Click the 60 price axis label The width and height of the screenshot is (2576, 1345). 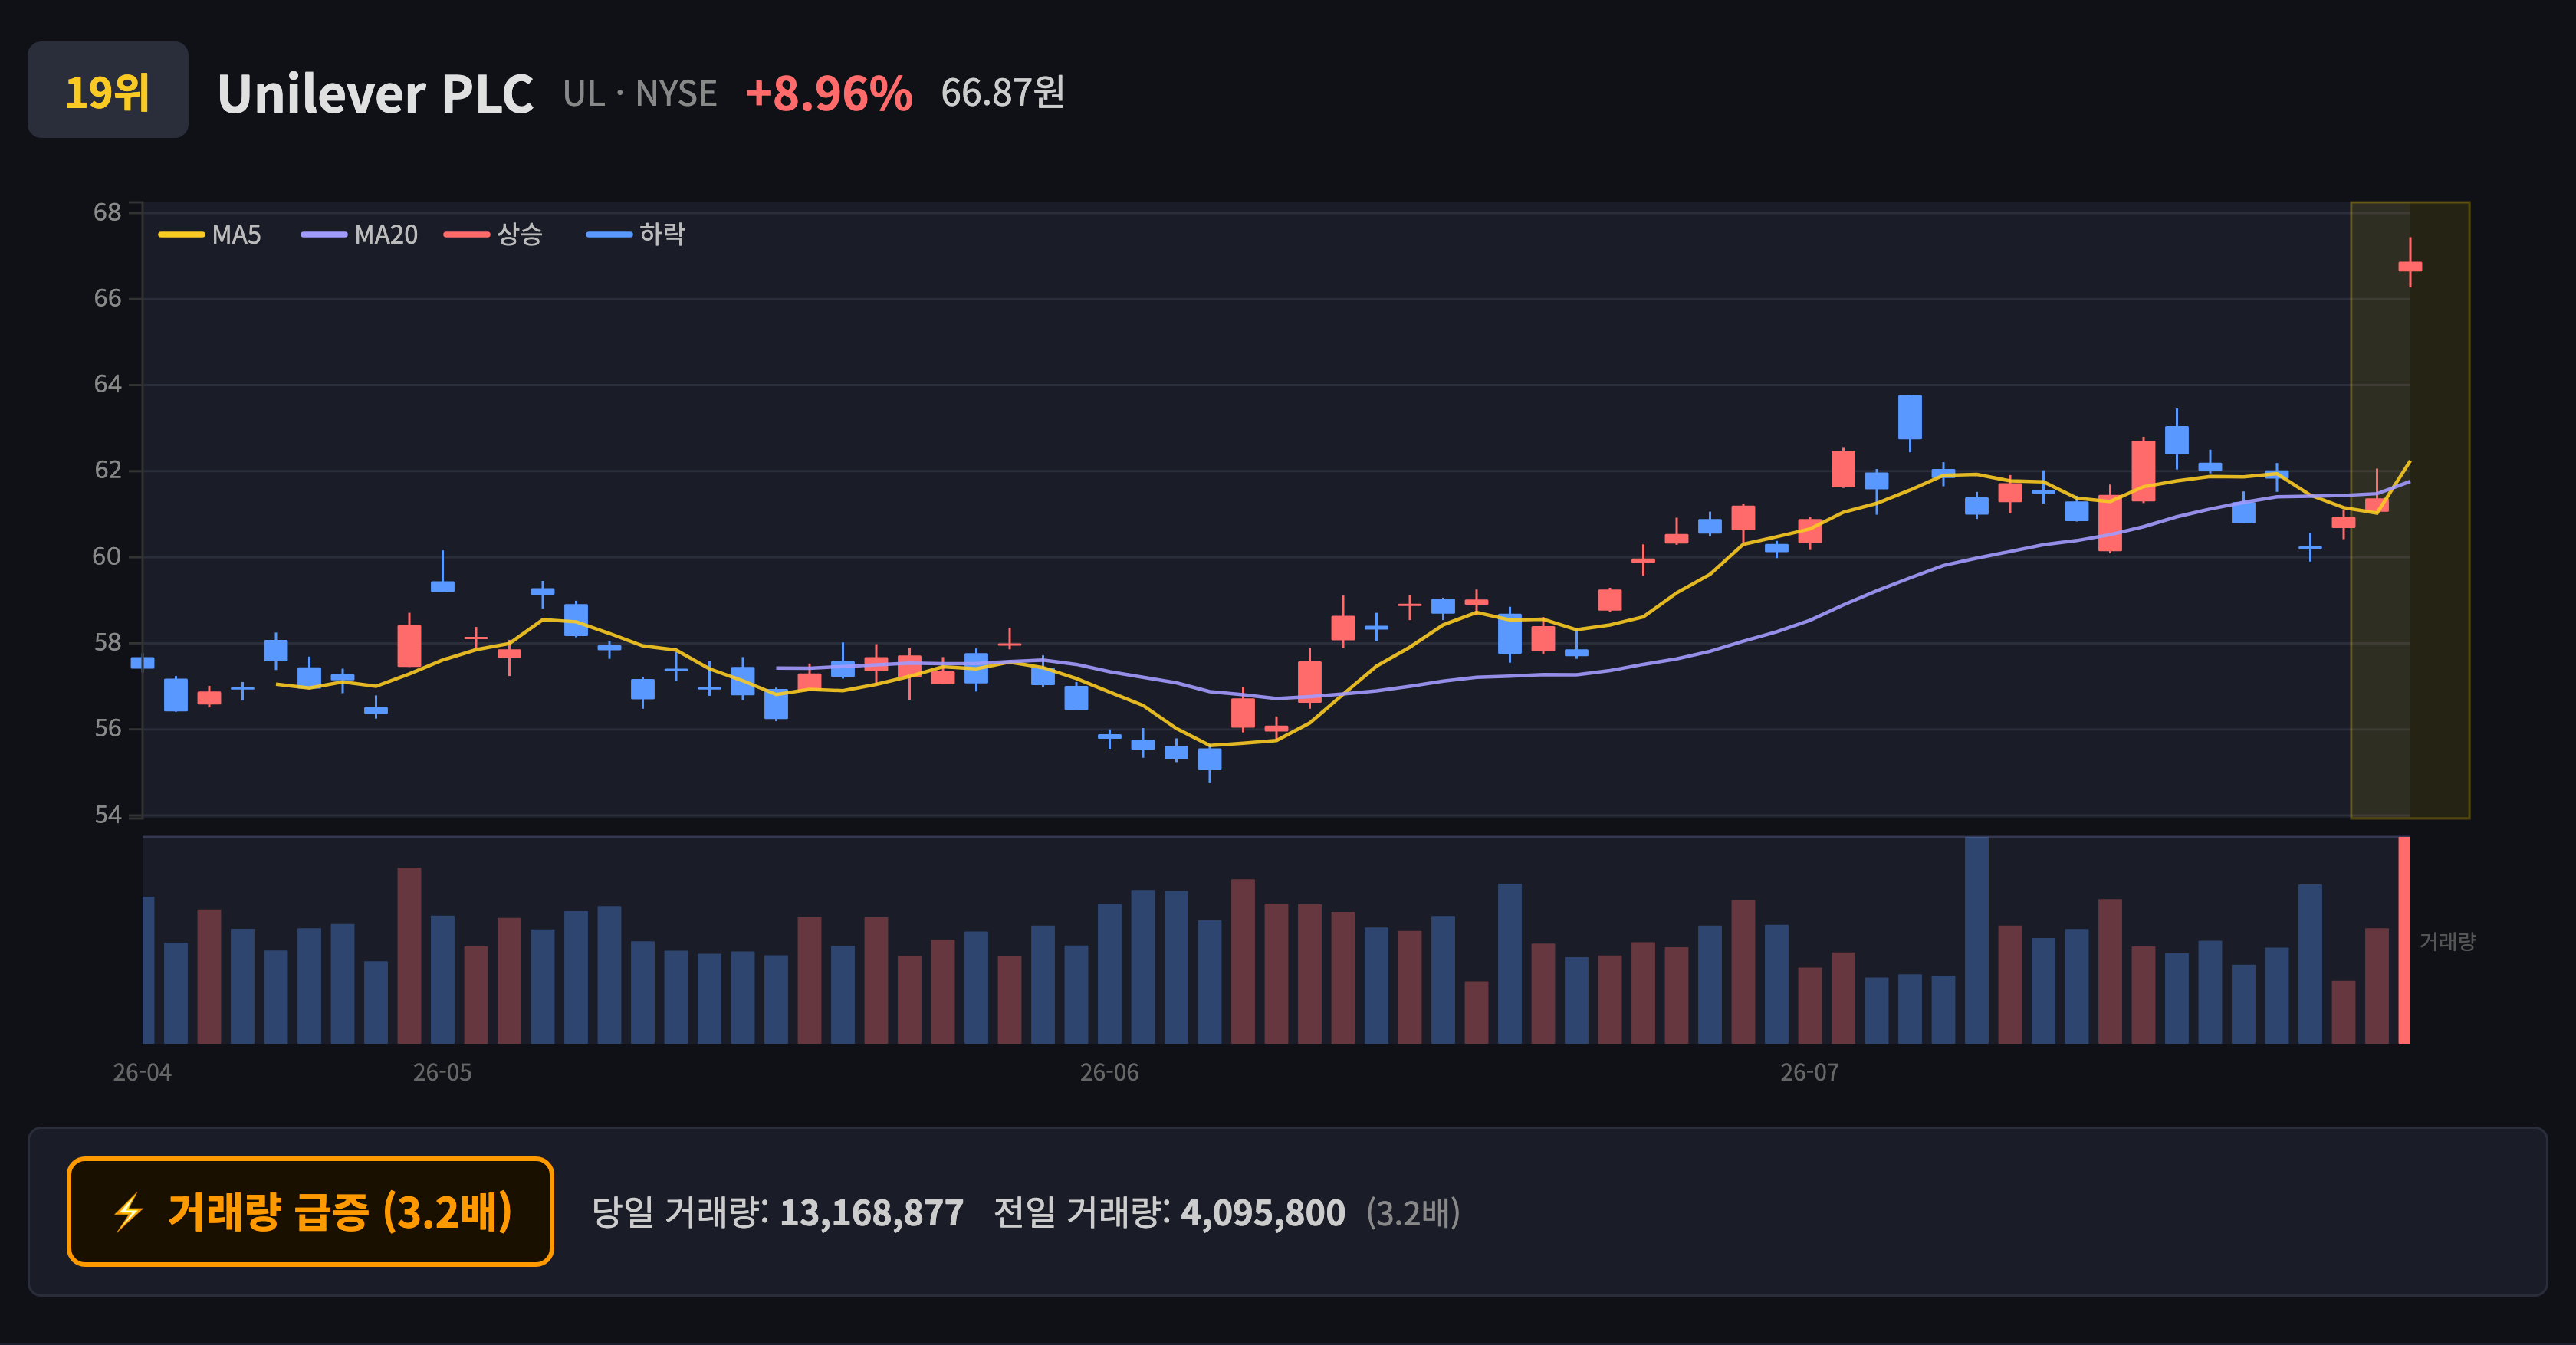pos(107,556)
